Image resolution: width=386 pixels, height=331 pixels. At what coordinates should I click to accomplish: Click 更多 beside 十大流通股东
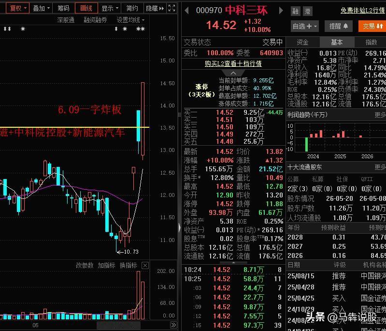pyautogui.click(x=380, y=167)
